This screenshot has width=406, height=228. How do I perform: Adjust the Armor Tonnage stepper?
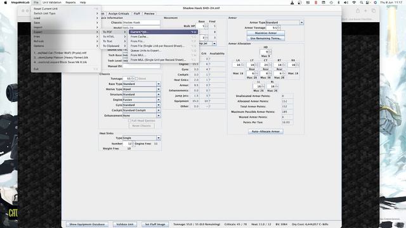(x=279, y=28)
